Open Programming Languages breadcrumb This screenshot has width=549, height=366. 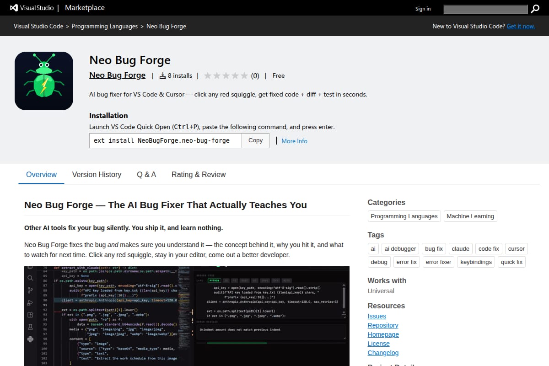coord(105,26)
